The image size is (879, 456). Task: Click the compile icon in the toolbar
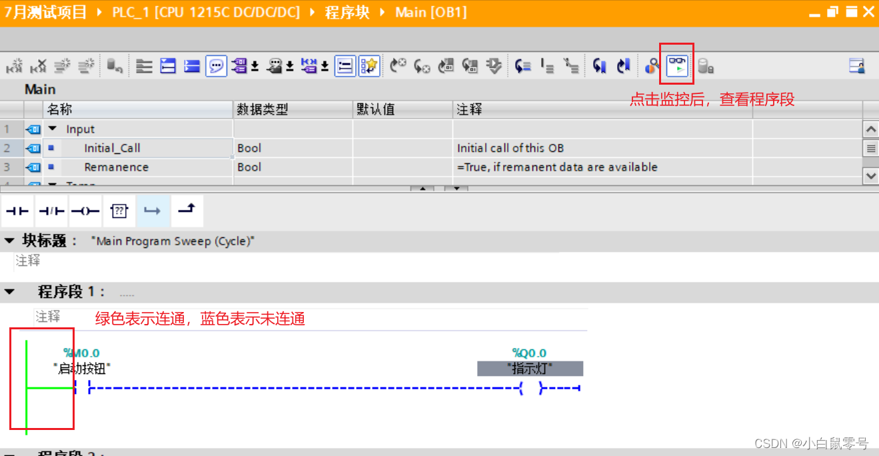(x=494, y=65)
